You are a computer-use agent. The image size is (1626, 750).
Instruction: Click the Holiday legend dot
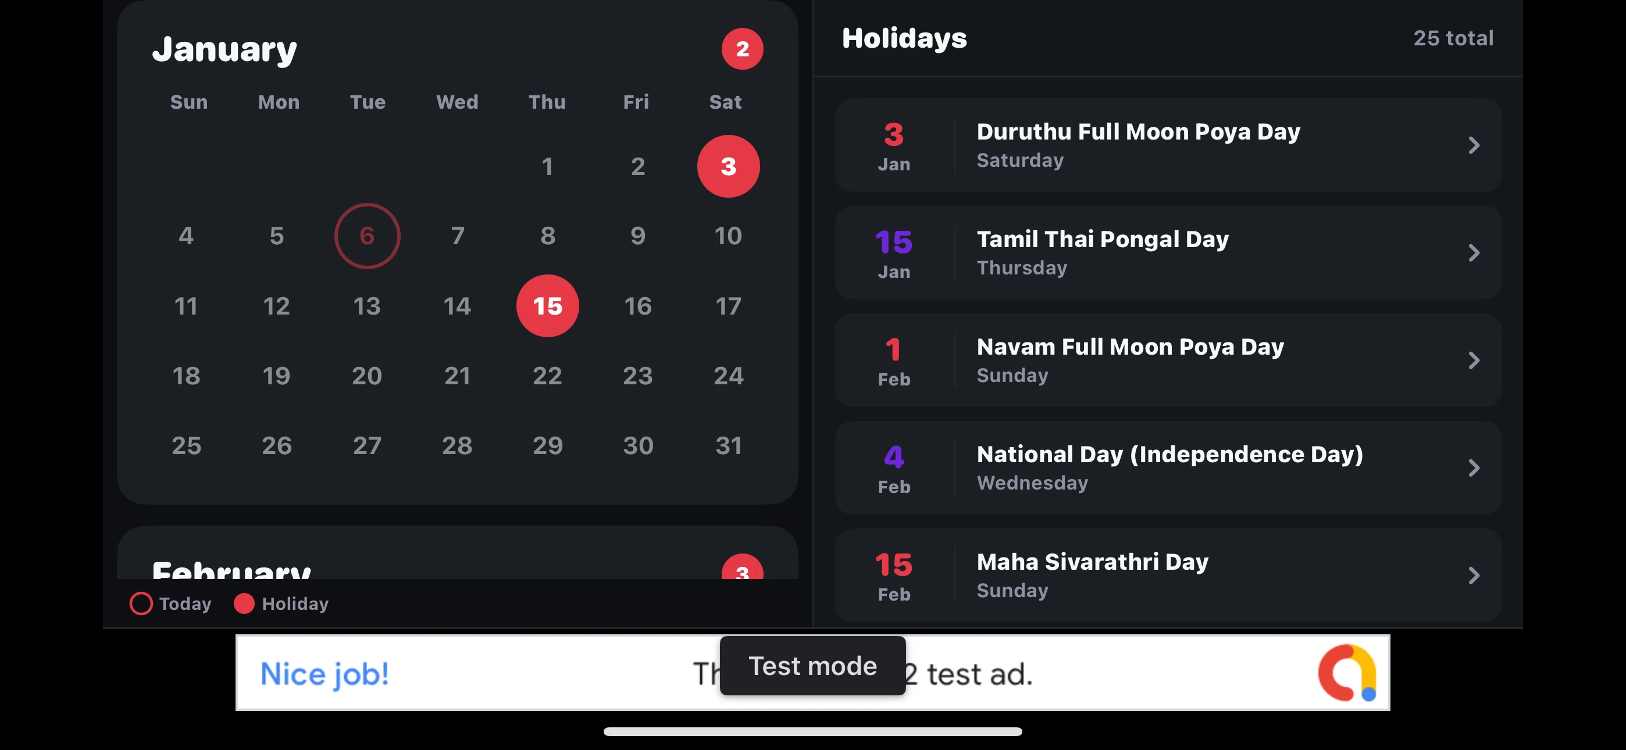pyautogui.click(x=244, y=603)
